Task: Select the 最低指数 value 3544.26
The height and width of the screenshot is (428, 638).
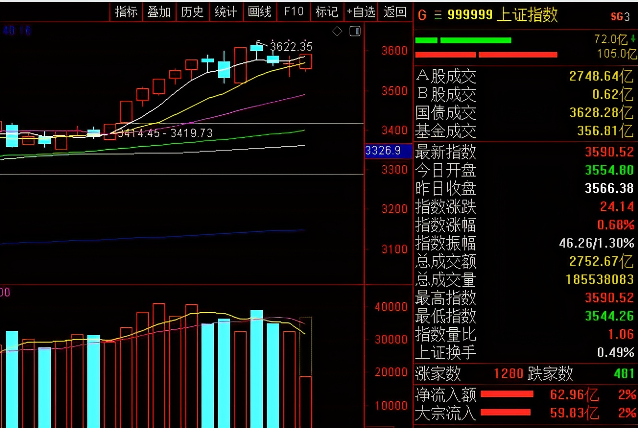Action: point(609,316)
